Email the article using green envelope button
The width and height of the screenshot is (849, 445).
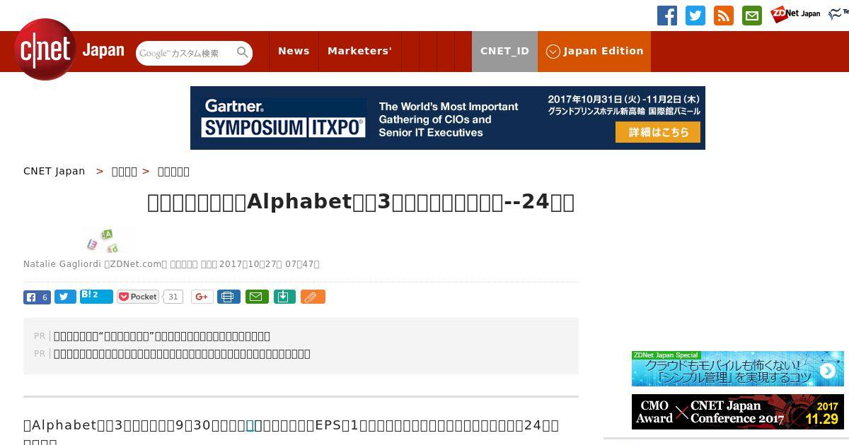[x=257, y=297]
